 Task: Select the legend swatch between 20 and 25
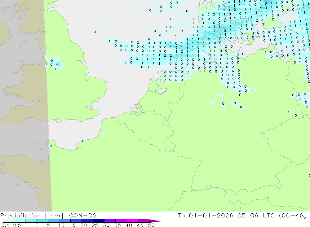tap(87, 221)
